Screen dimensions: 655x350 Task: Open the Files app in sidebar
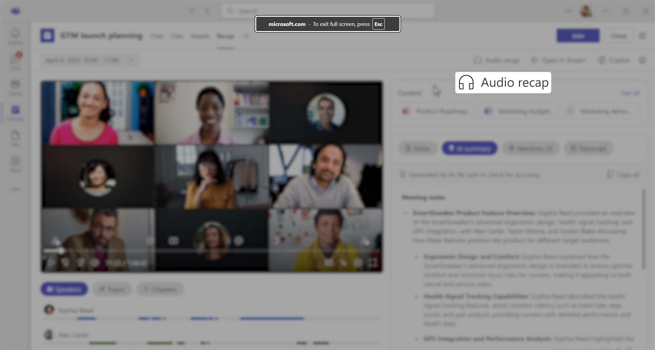tap(15, 138)
